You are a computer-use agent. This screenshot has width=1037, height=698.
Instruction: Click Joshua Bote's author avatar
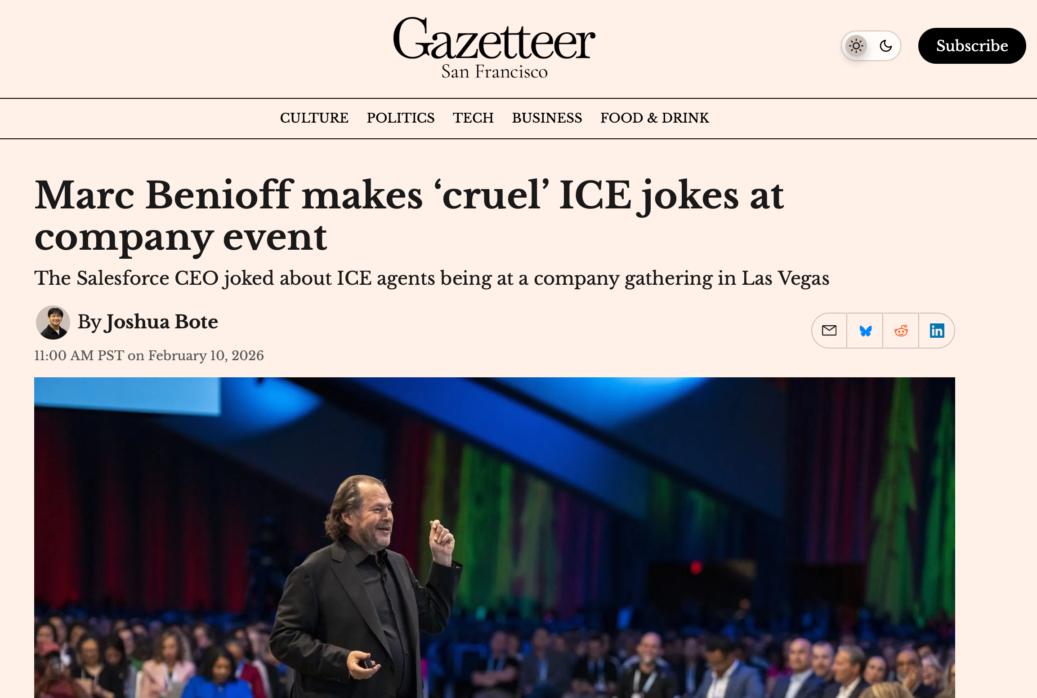(53, 322)
